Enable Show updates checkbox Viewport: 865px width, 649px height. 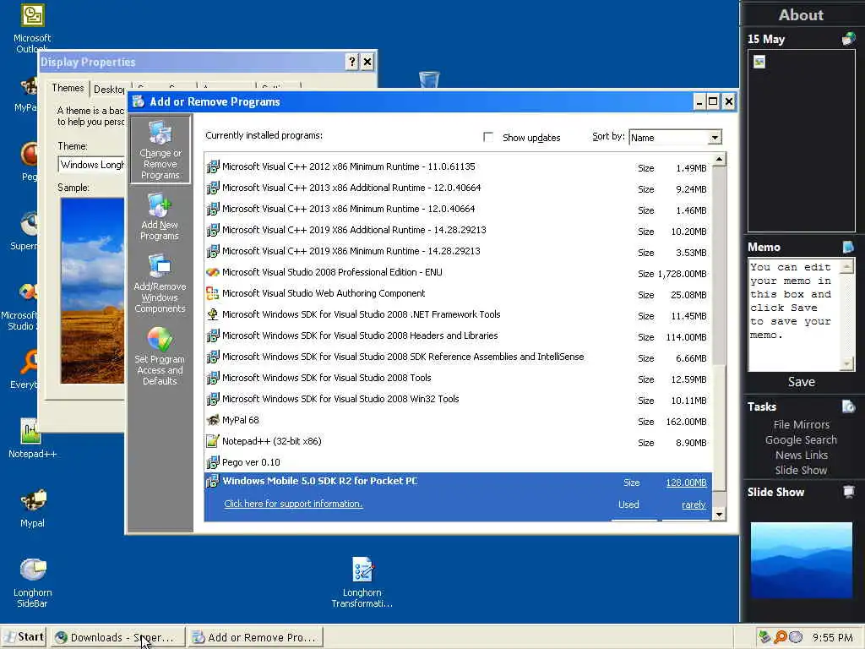pos(488,137)
